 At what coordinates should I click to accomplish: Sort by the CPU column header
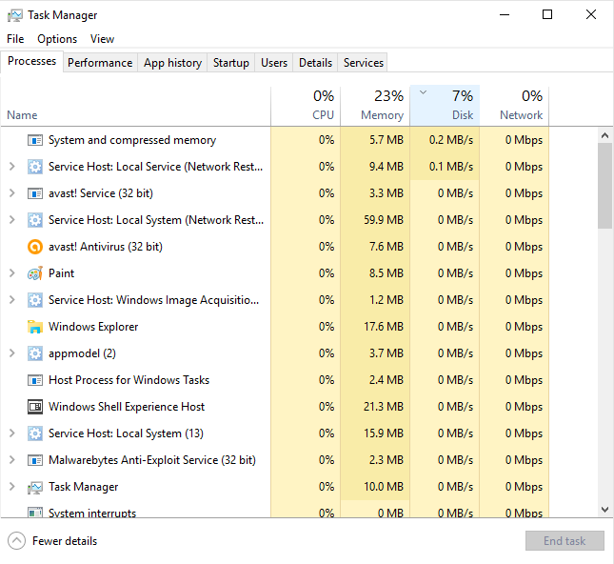click(x=306, y=106)
